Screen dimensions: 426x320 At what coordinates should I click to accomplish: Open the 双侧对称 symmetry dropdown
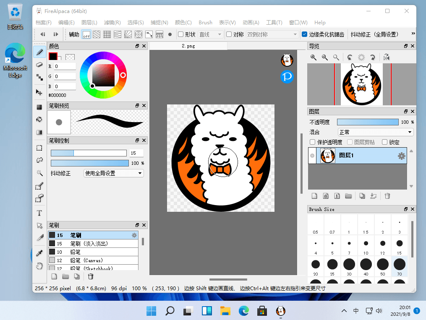pos(272,34)
